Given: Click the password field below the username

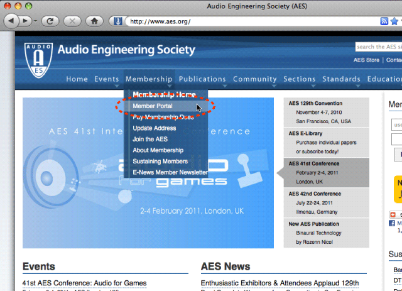Looking at the screenshot, I should (396, 140).
